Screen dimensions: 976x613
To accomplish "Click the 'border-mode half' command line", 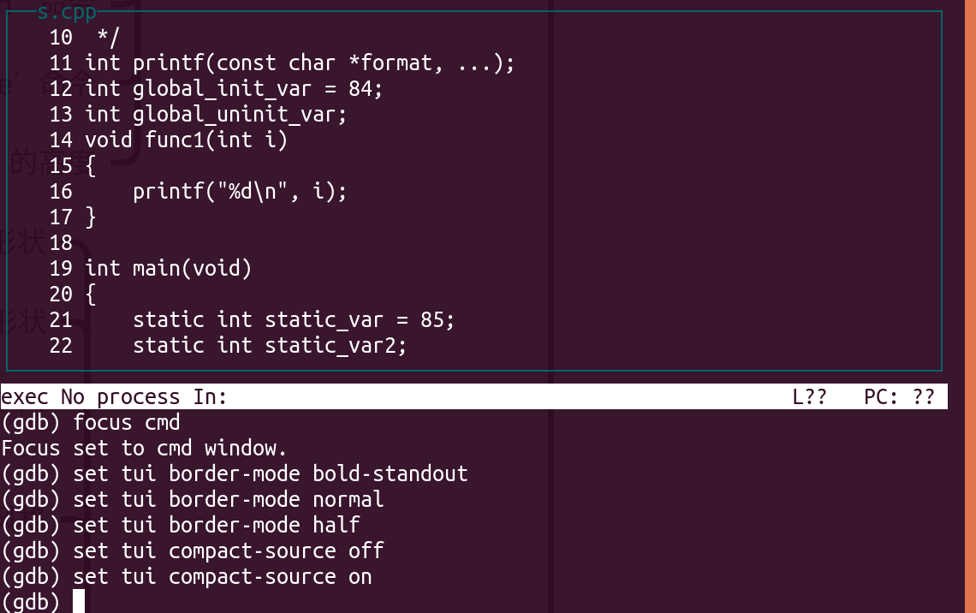I will pos(181,525).
